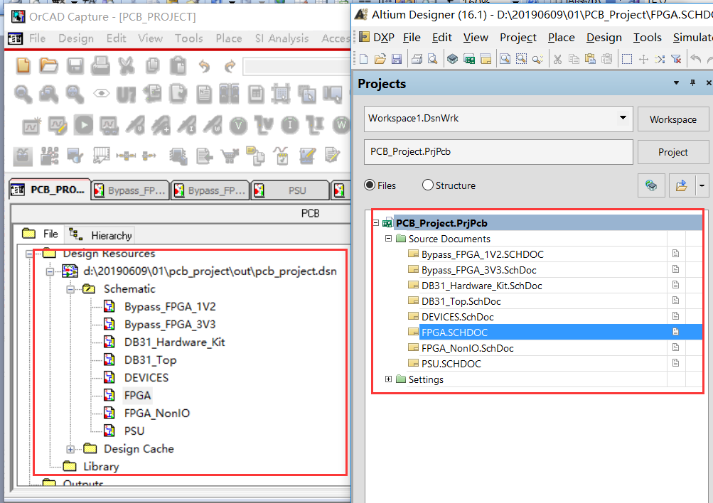Select Bypass_FPGA_1V2.SCHDOC in Altium tree
Image resolution: width=713 pixels, height=503 pixels.
pyautogui.click(x=483, y=254)
